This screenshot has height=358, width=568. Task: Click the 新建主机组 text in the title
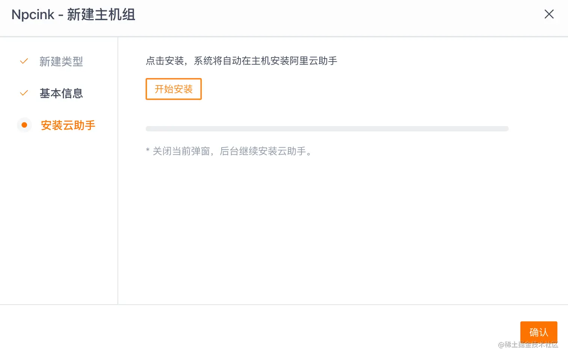click(x=101, y=15)
